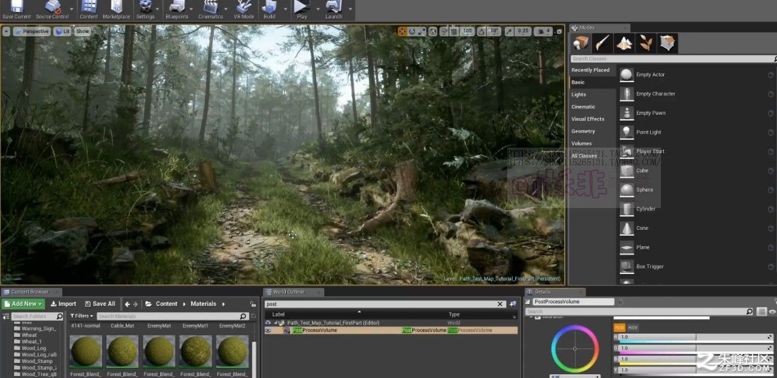Viewport: 777px width, 378px height.
Task: Click the Search Classes input field
Action: click(673, 59)
